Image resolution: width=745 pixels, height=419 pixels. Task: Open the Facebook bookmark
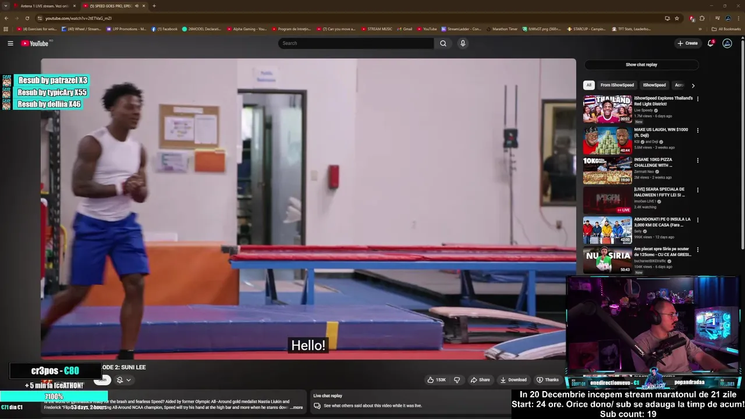click(165, 29)
